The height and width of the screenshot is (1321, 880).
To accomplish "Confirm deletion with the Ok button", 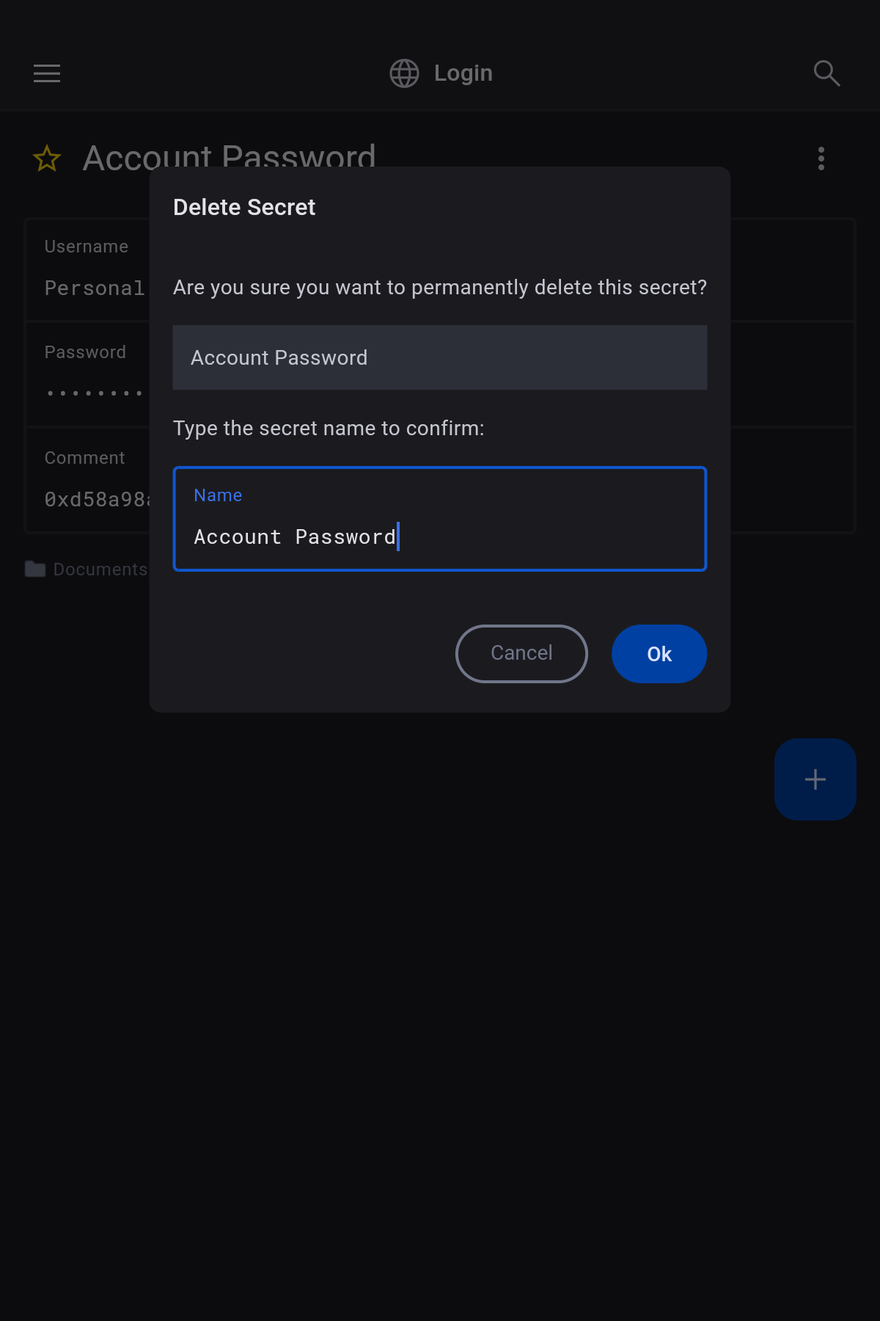I will pos(659,653).
